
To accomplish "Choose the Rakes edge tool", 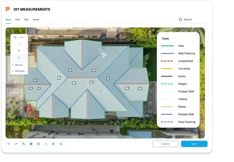I will (x=178, y=106).
